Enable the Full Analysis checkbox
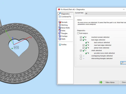 click(78, 33)
